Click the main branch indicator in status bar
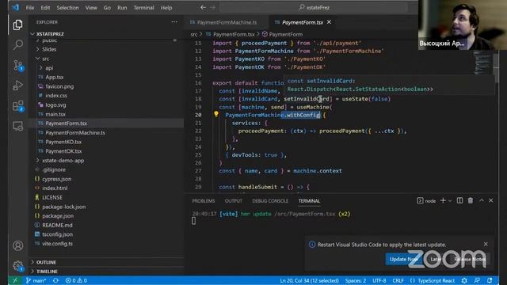 [x=36, y=280]
